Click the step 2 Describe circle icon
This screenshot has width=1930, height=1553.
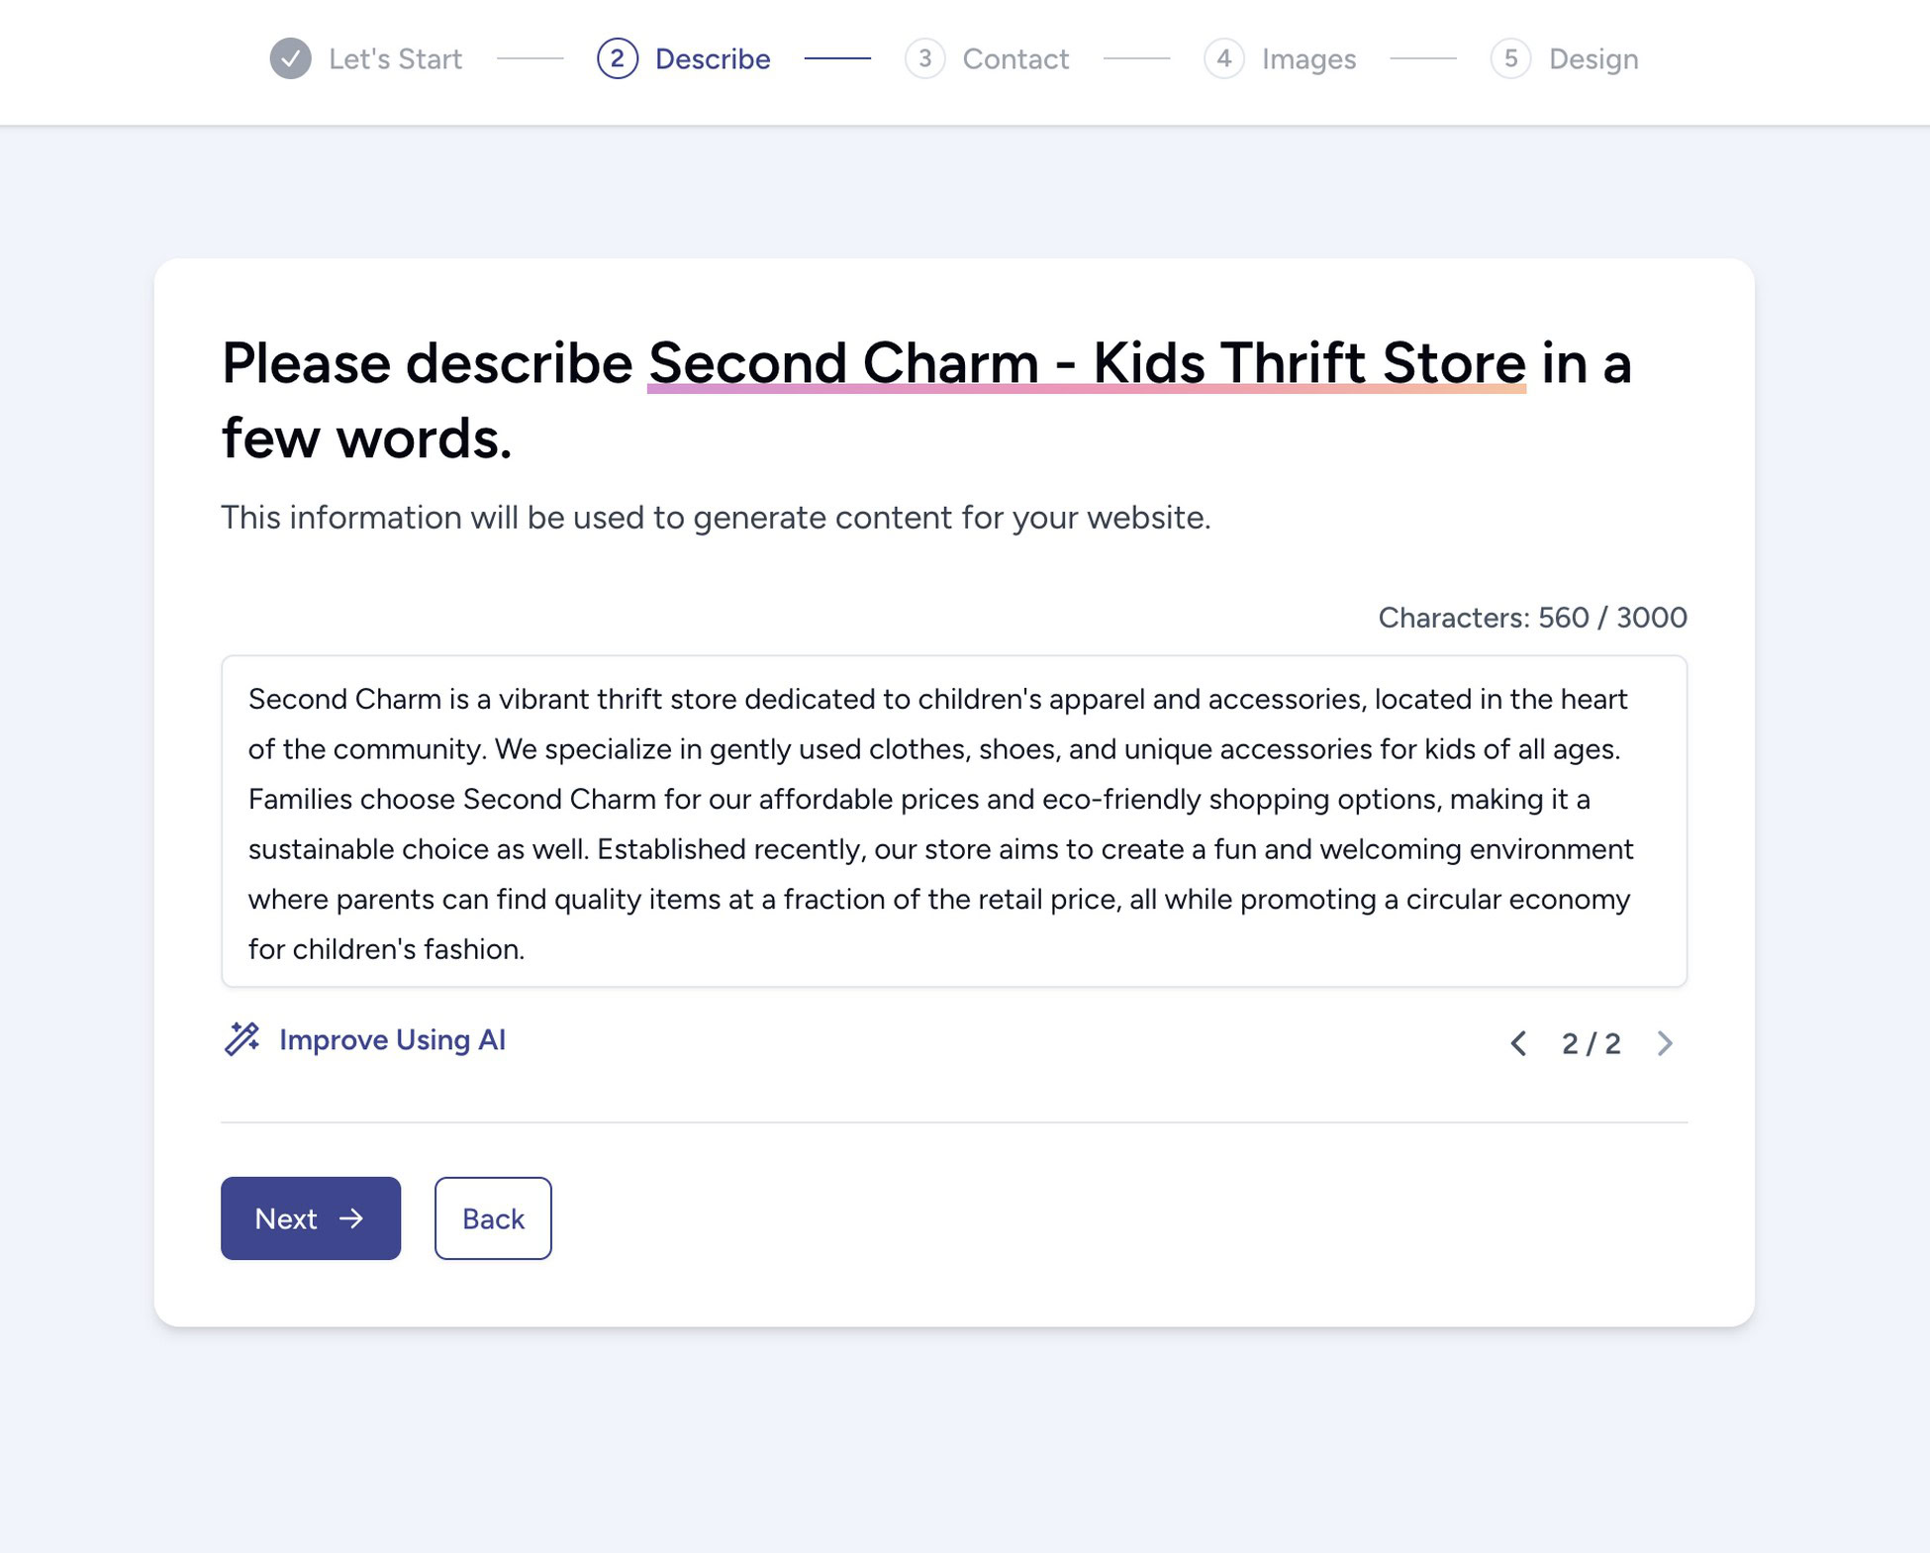click(x=617, y=58)
